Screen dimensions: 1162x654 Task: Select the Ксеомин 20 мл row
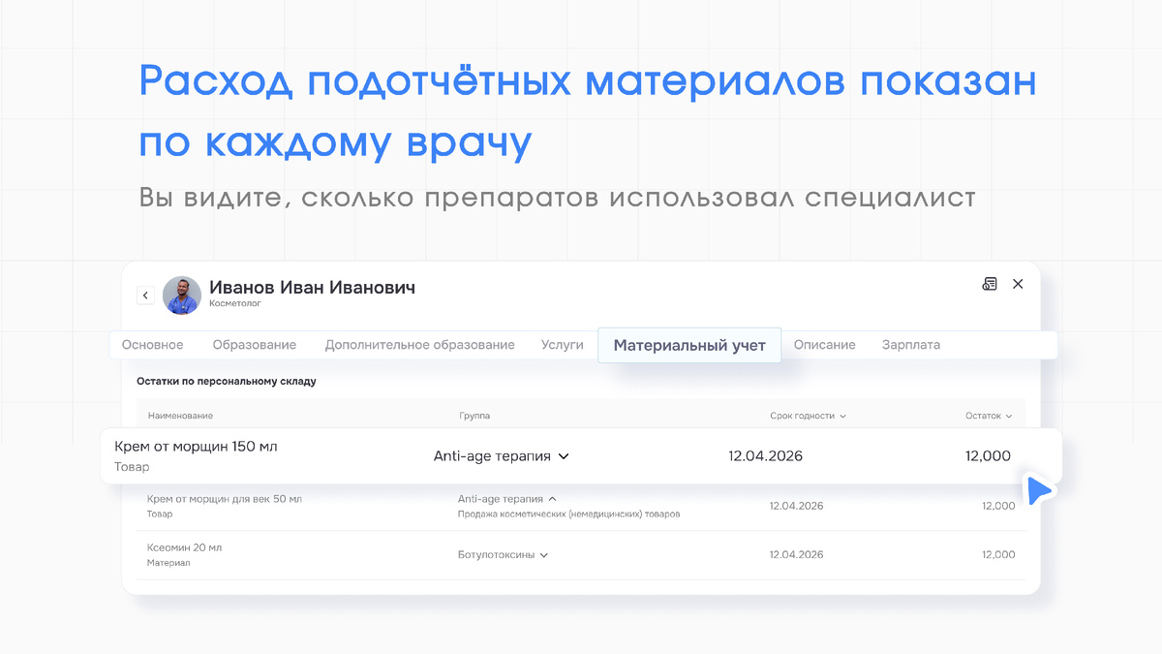[x=581, y=555]
